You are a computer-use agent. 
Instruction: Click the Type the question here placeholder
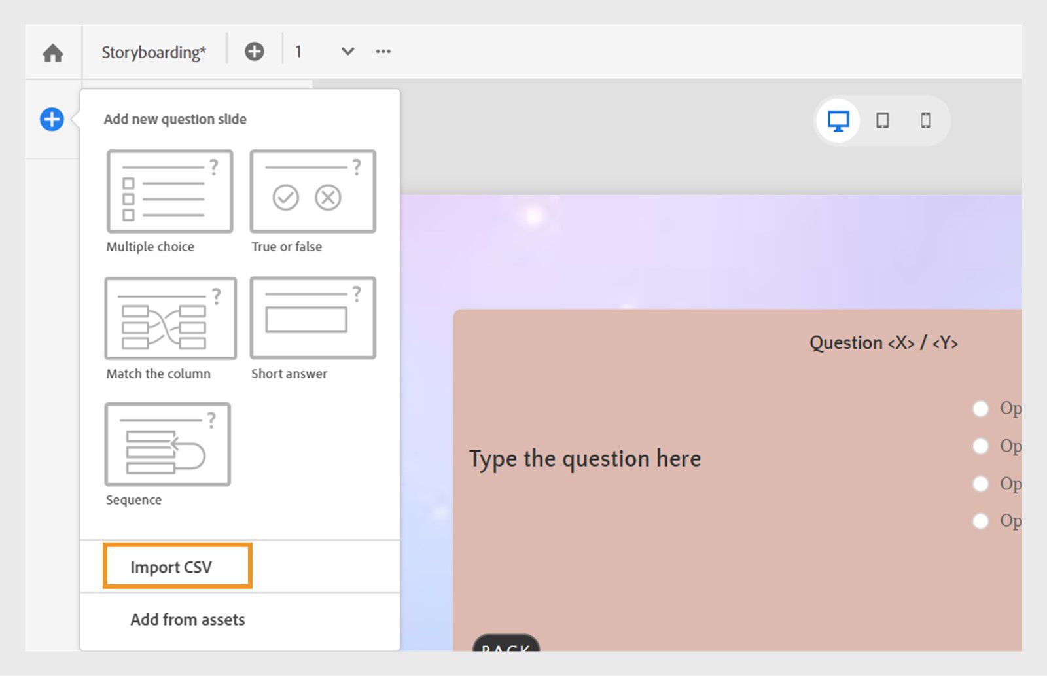(584, 458)
